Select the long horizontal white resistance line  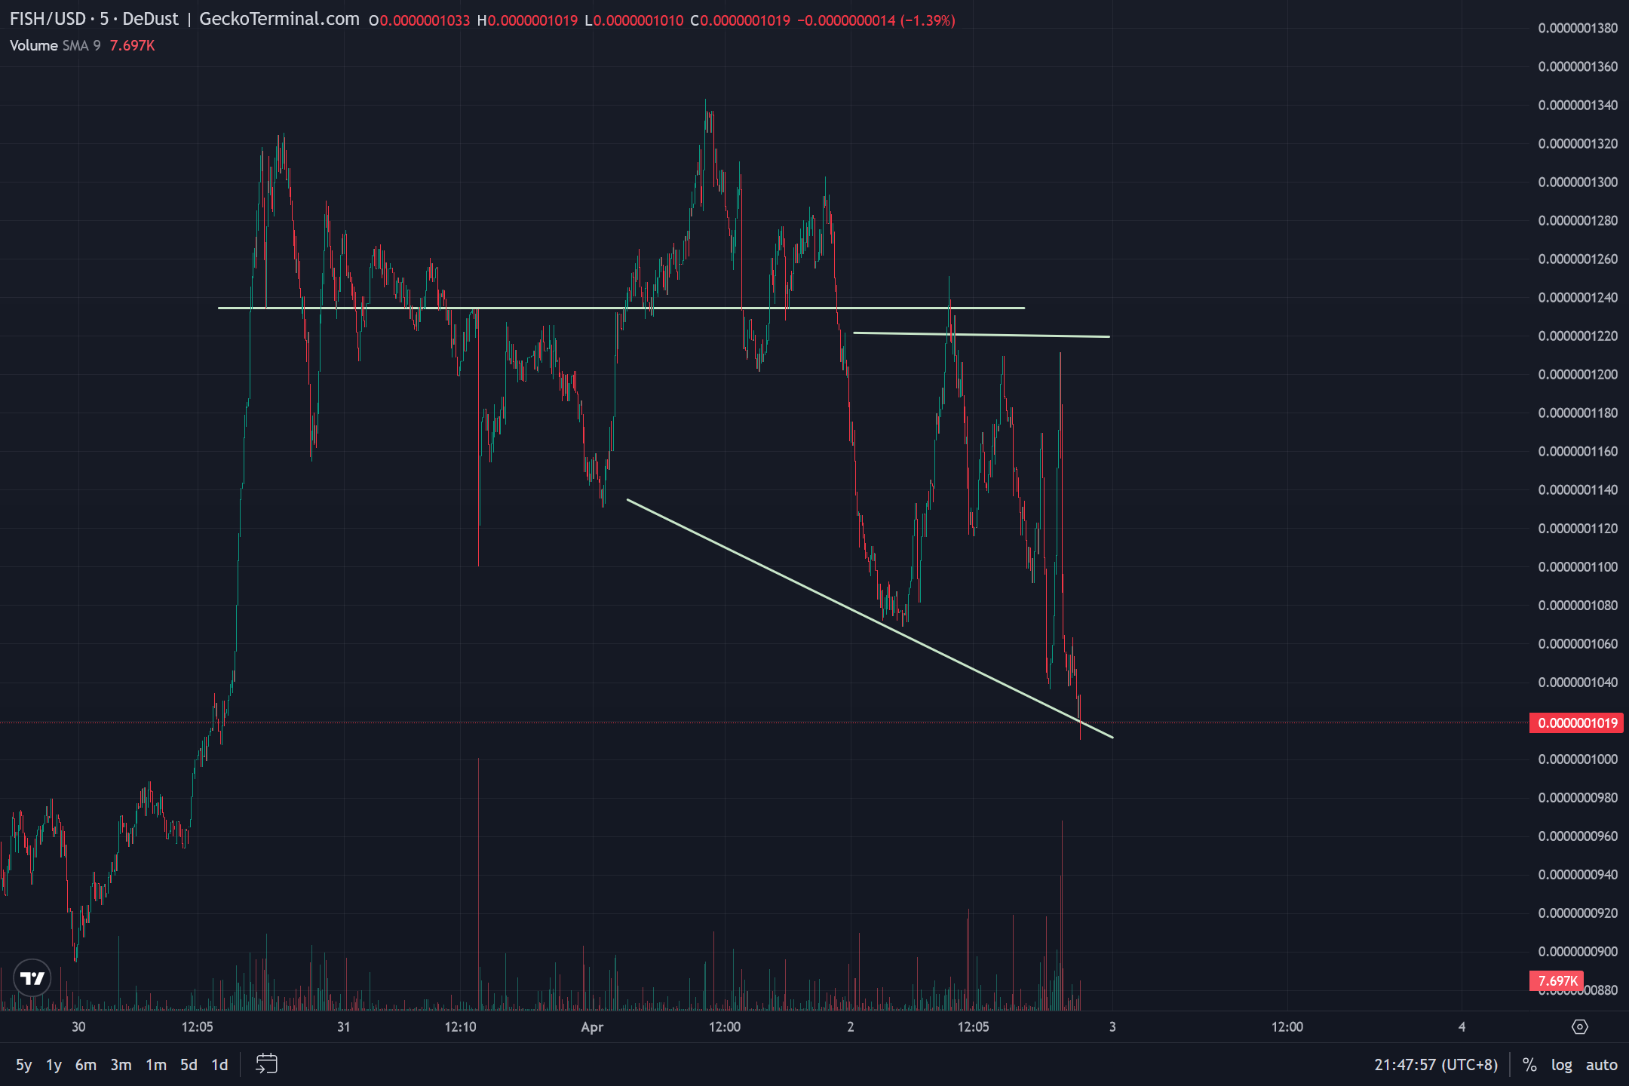(543, 308)
